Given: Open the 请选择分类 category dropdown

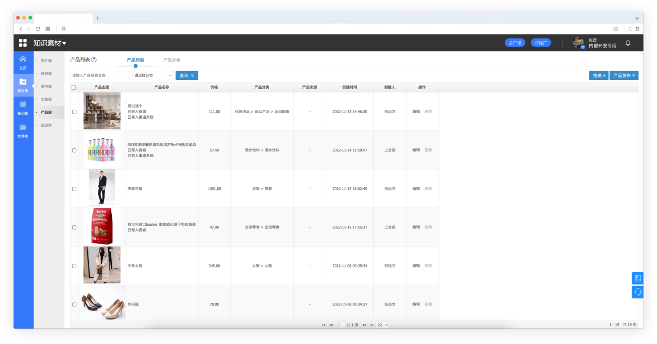Looking at the screenshot, I should click(153, 75).
